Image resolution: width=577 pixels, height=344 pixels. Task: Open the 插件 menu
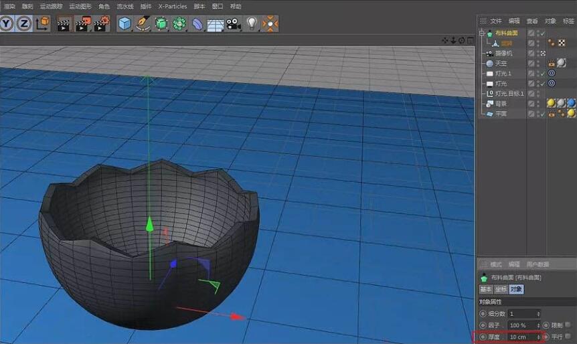point(146,6)
